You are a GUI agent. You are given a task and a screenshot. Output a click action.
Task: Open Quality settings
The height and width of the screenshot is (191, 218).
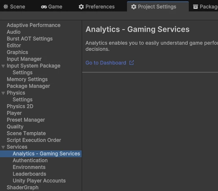(15, 127)
